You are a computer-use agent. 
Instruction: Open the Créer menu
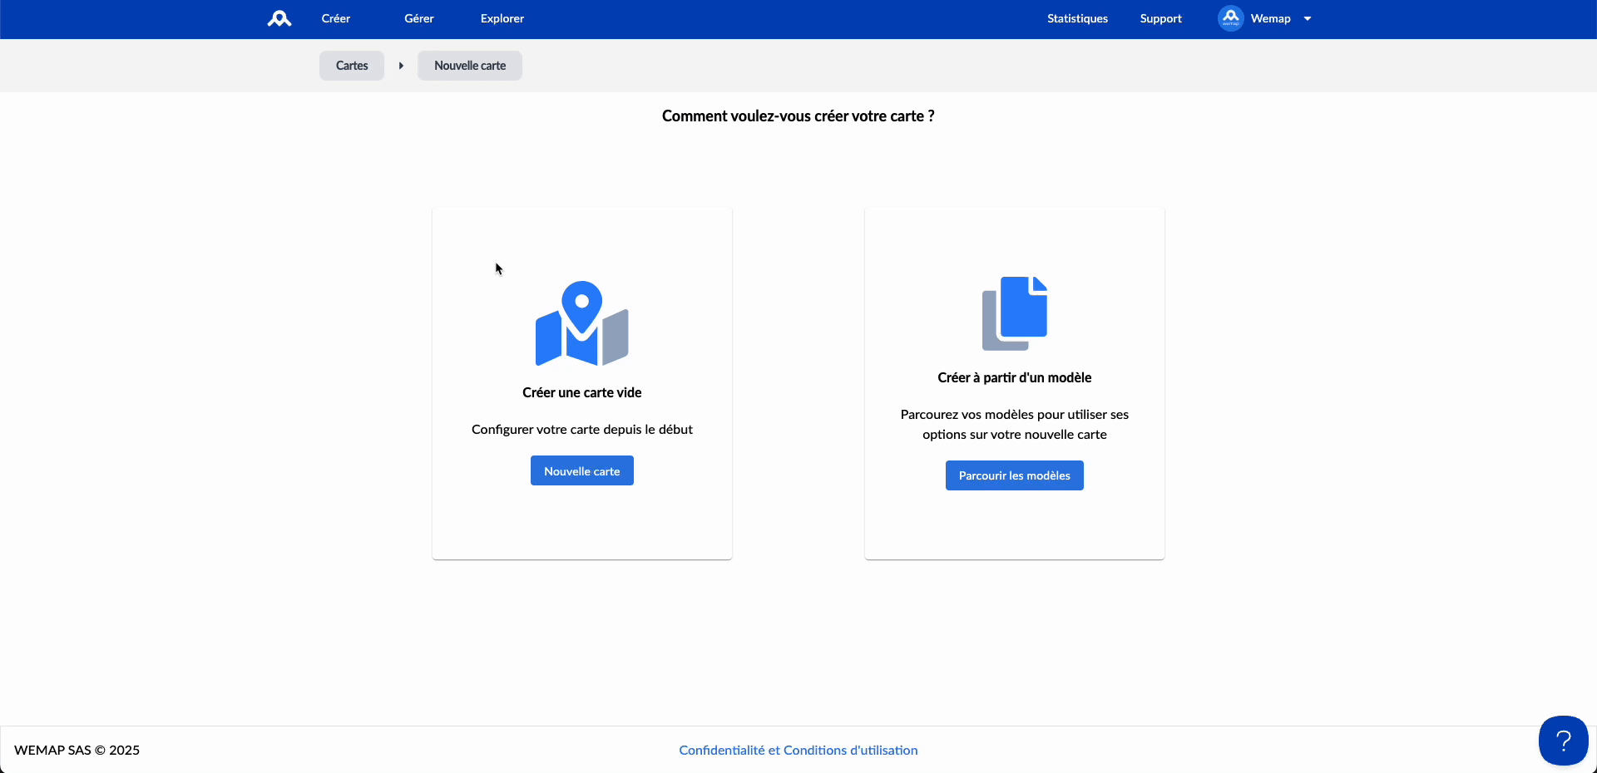336,18
